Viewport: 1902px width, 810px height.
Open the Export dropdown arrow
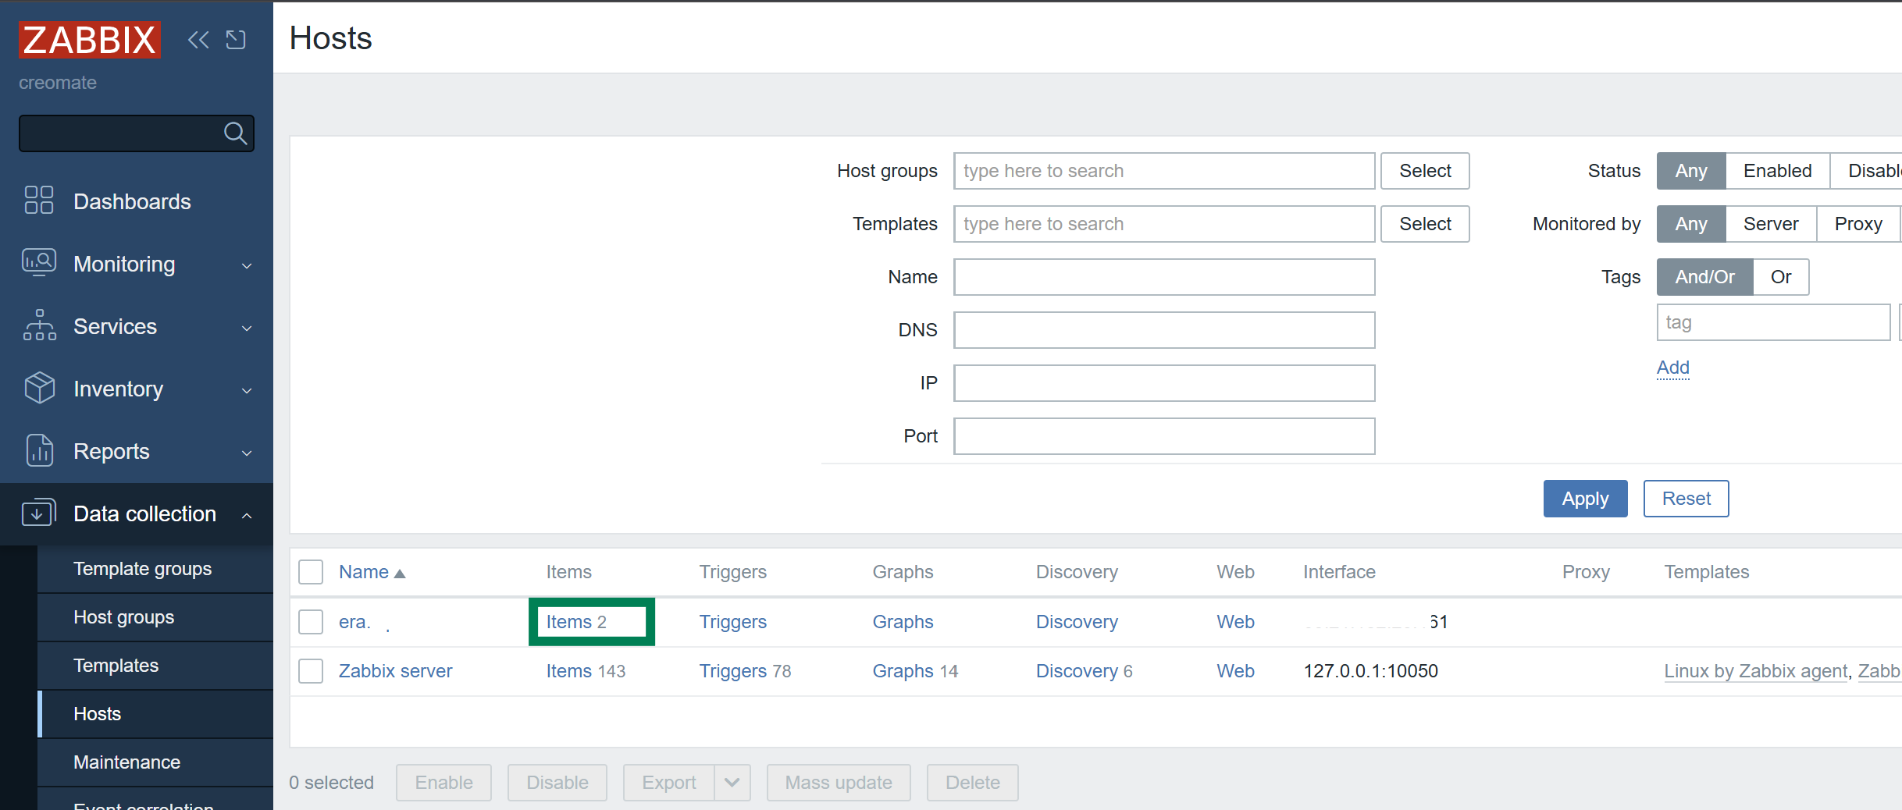(732, 783)
